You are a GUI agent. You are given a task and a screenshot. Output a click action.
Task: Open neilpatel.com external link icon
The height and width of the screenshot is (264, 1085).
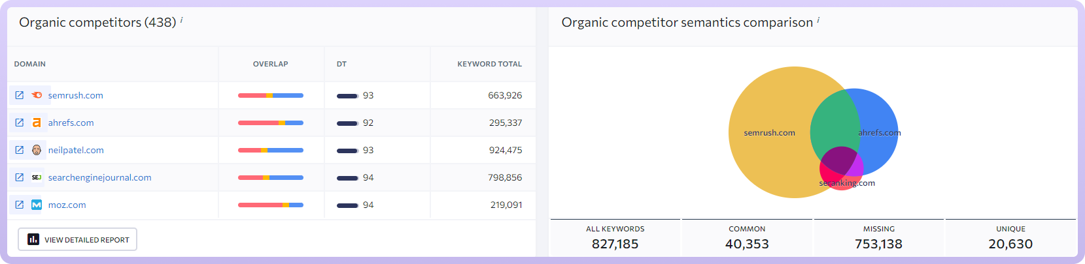coord(20,150)
